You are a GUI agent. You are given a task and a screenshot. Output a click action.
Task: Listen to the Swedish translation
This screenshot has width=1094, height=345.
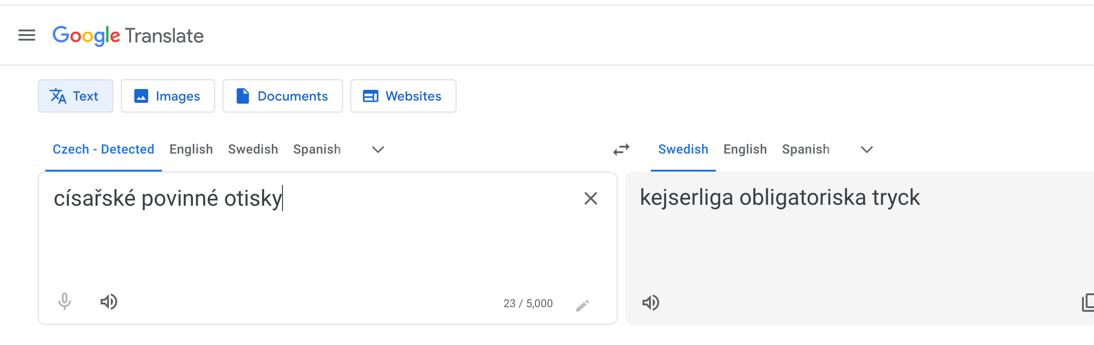(651, 303)
